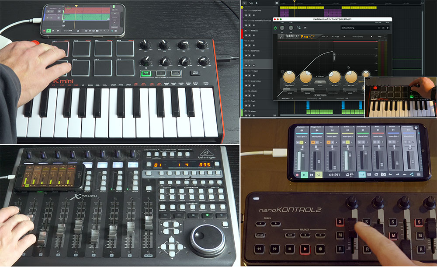Select the 10 - CRASH track name
This screenshot has width=437, height=267.
click(x=253, y=91)
